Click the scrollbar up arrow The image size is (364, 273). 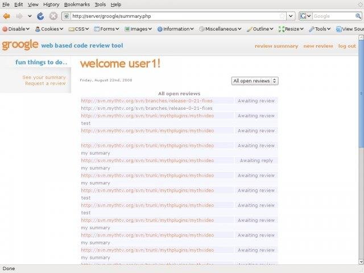(x=361, y=38)
